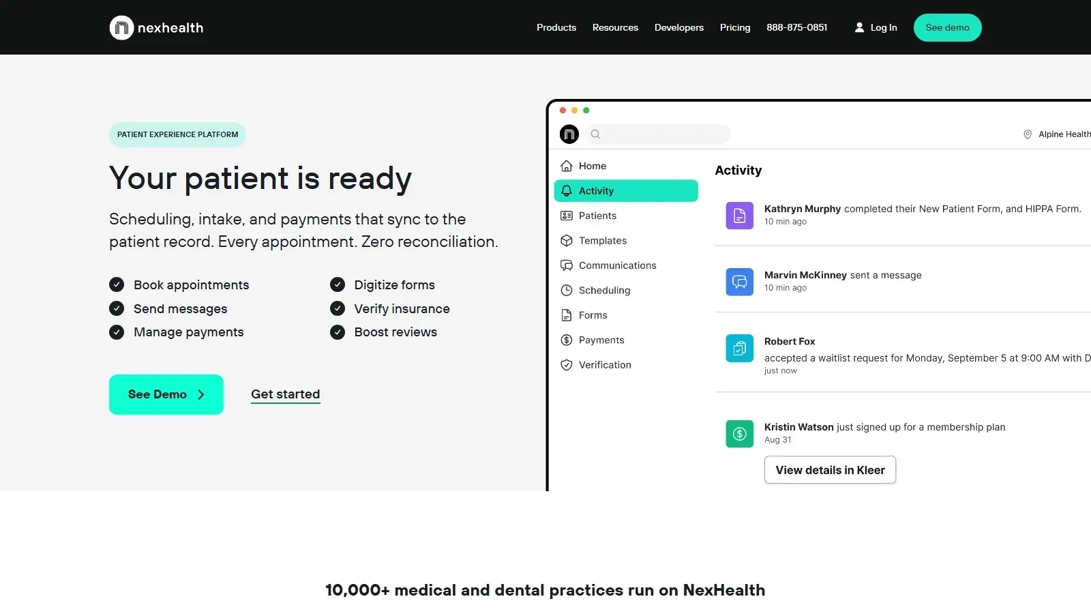Viewport: 1091px width, 614px height.
Task: Open Patients in the sidebar
Action: [626, 216]
